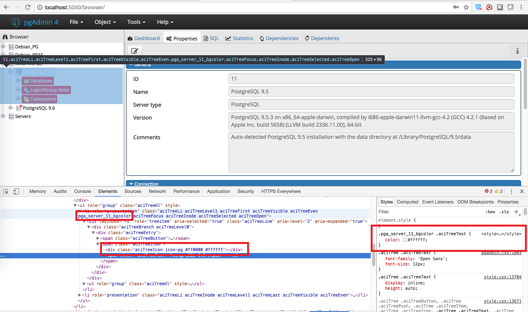Toggle the .cls element classes option
Viewport: 528px width, 312px height.
[x=504, y=212]
